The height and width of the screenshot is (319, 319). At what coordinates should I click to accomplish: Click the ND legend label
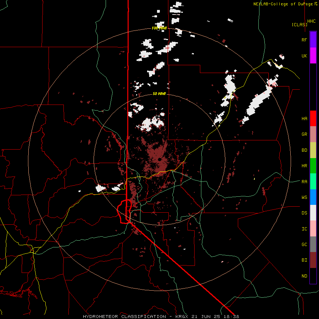[x=304, y=276]
